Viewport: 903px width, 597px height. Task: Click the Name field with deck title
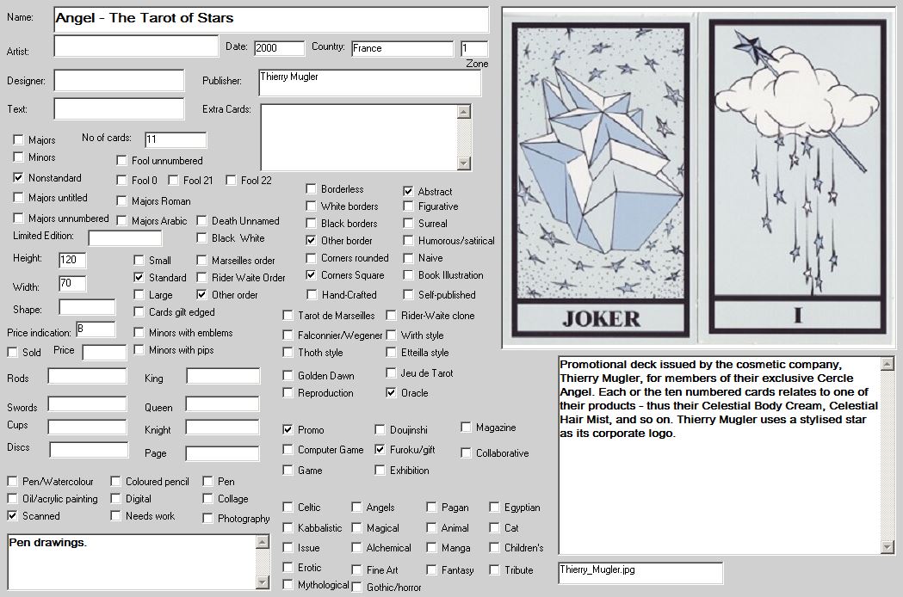point(270,19)
